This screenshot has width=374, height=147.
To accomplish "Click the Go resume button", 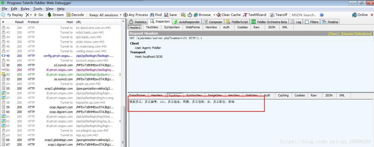I will 39,15.
